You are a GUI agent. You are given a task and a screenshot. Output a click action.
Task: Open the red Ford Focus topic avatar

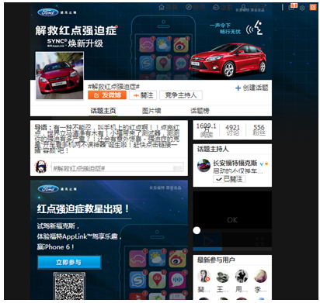point(60,75)
